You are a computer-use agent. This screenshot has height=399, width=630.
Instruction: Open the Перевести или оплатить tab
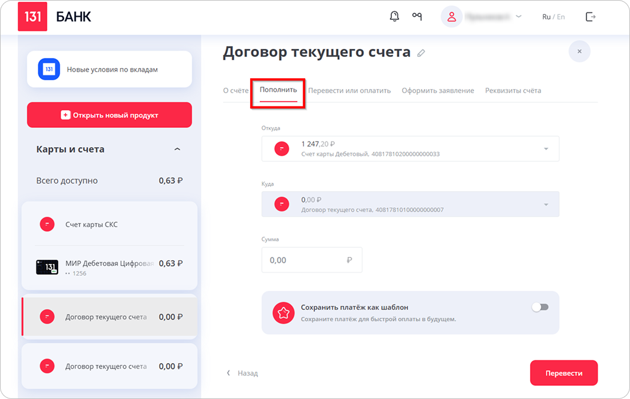coord(349,91)
